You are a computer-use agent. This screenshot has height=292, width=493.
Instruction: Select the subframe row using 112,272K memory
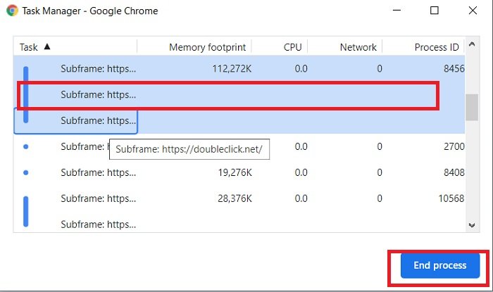click(211, 69)
